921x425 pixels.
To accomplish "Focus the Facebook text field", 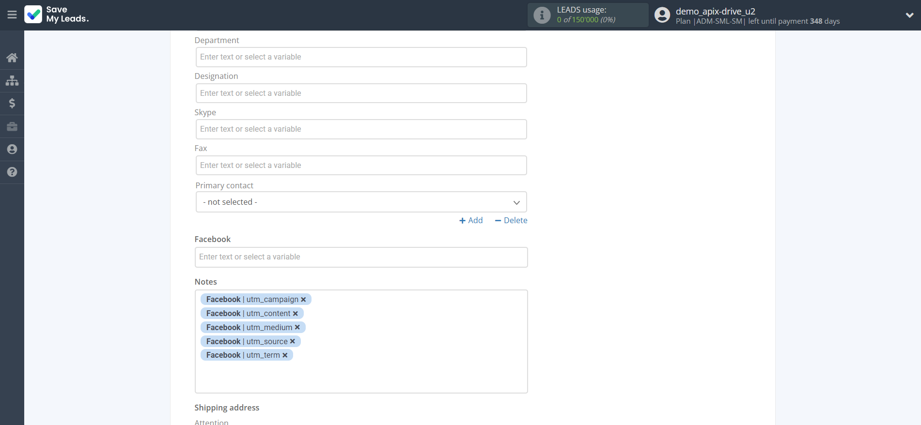I will point(361,257).
